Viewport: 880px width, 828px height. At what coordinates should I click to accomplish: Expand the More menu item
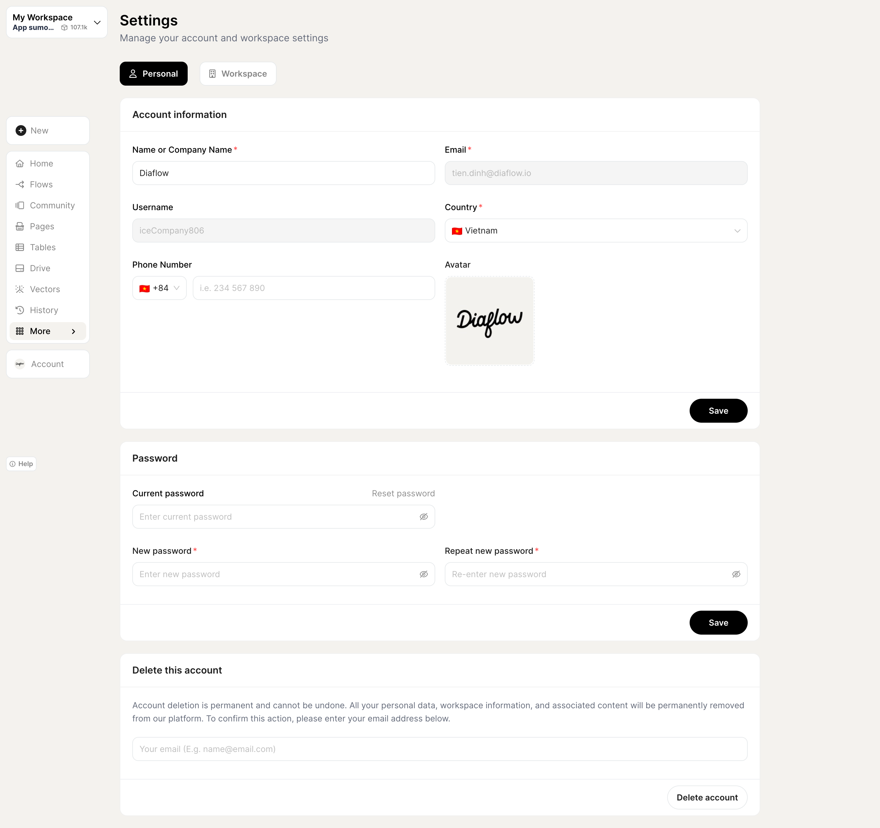pos(48,331)
